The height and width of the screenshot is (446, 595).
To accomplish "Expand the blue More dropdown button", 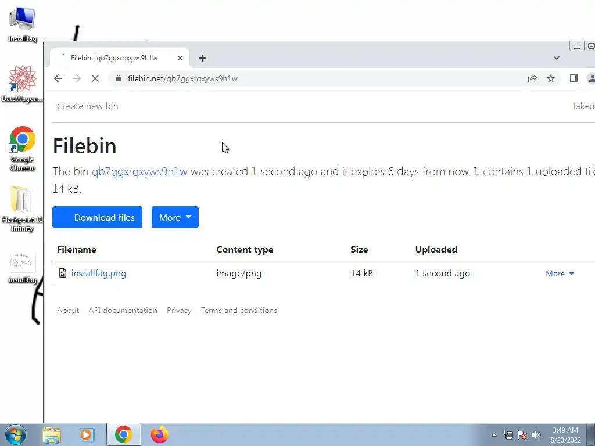I will pos(175,217).
